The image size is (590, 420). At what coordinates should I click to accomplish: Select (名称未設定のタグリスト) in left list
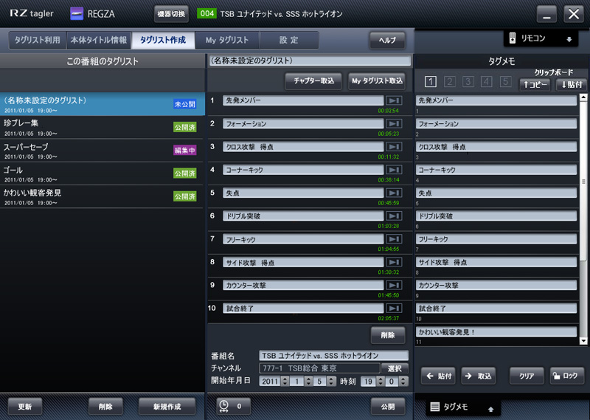[x=102, y=104]
